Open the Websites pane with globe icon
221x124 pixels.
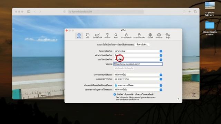150,36
